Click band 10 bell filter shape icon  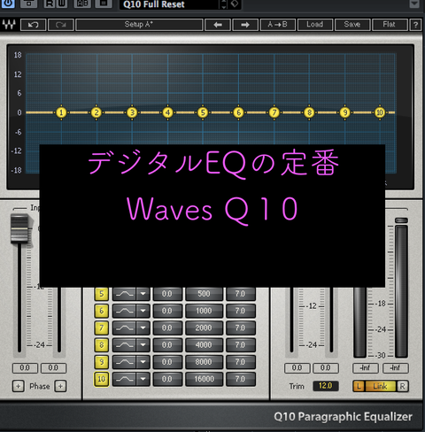click(124, 379)
